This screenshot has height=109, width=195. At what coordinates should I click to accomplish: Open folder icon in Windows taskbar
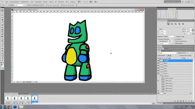[x=21, y=107]
